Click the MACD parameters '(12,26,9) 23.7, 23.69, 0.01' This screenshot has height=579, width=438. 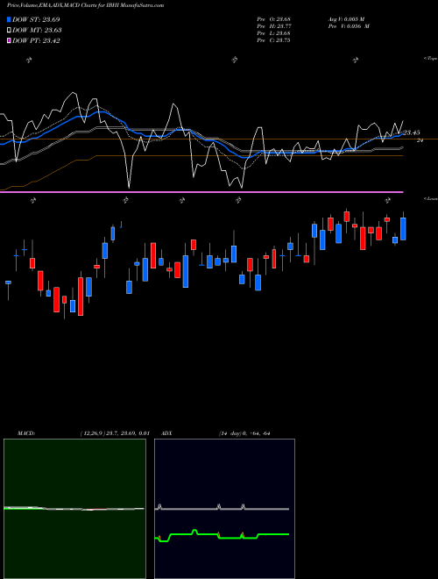[x=114, y=433]
